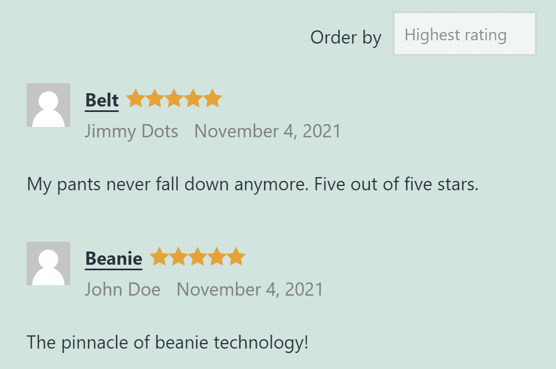Select the fifth star beside Belt
The image size is (556, 369).
click(x=213, y=98)
